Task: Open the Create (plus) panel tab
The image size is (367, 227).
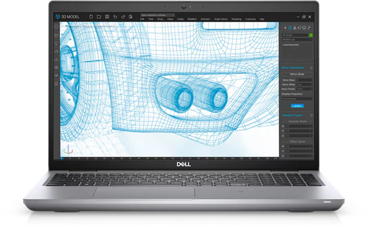Action: pyautogui.click(x=285, y=28)
